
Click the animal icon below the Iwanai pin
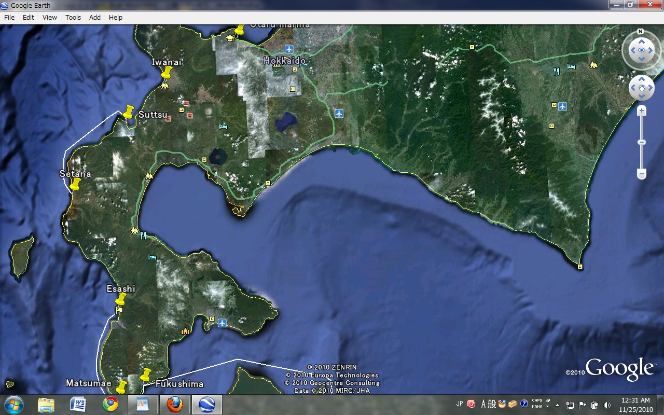tap(164, 86)
